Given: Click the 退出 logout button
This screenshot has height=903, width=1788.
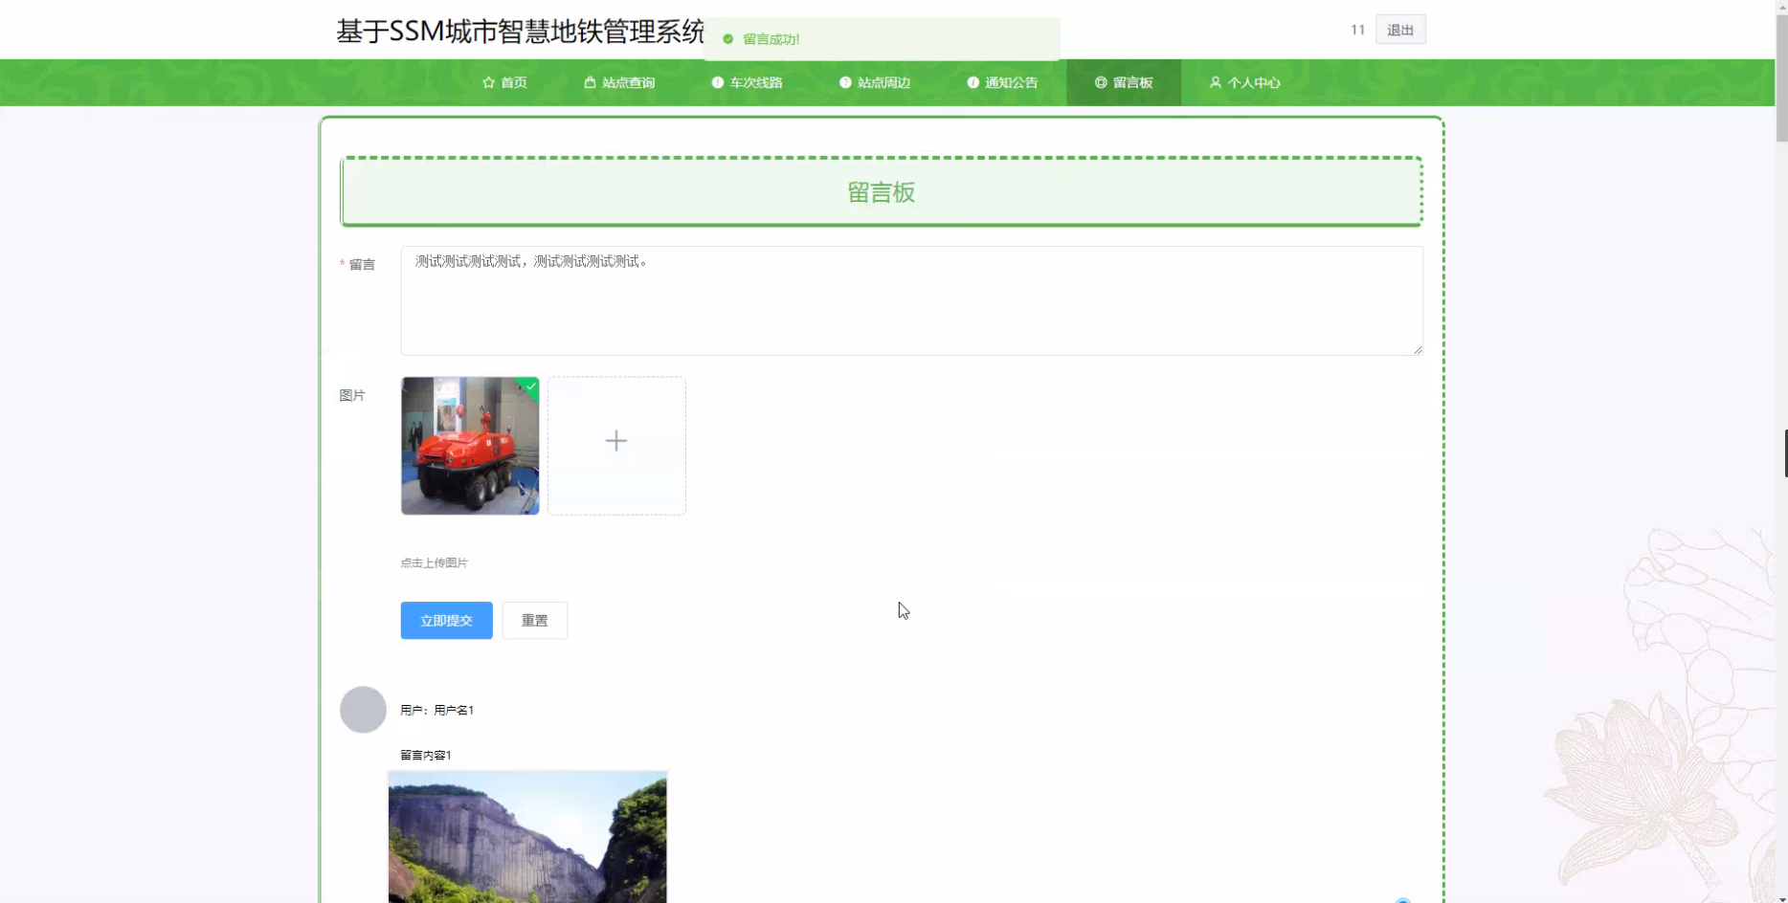Looking at the screenshot, I should pos(1400,30).
